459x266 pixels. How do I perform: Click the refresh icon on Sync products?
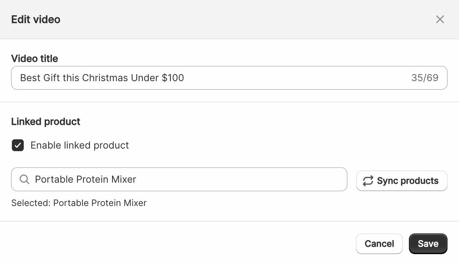(x=368, y=181)
